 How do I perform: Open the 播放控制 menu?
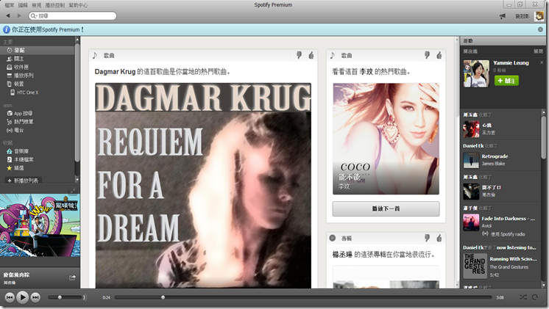54,5
